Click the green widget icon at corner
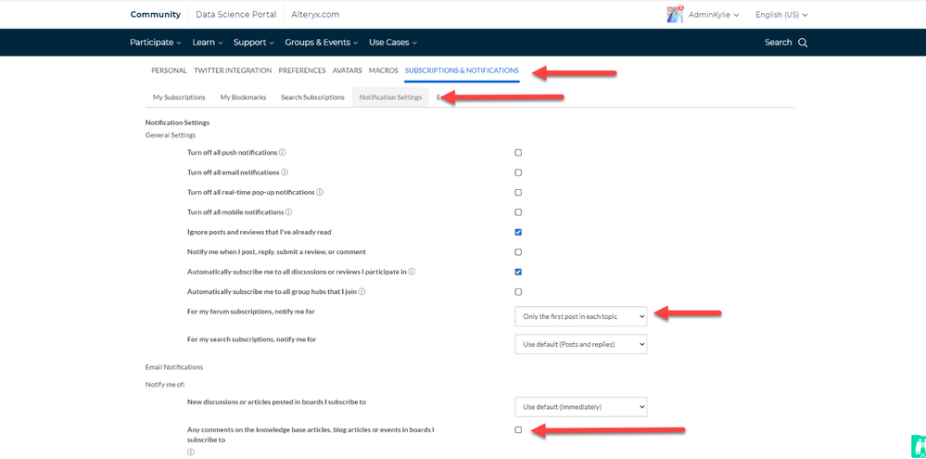 click(x=919, y=447)
